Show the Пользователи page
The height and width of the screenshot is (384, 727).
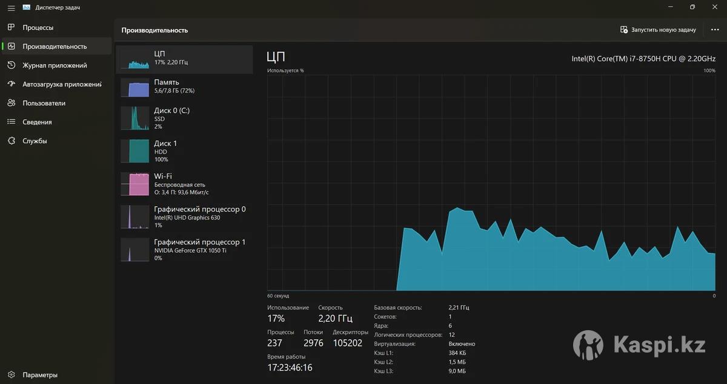(57, 103)
